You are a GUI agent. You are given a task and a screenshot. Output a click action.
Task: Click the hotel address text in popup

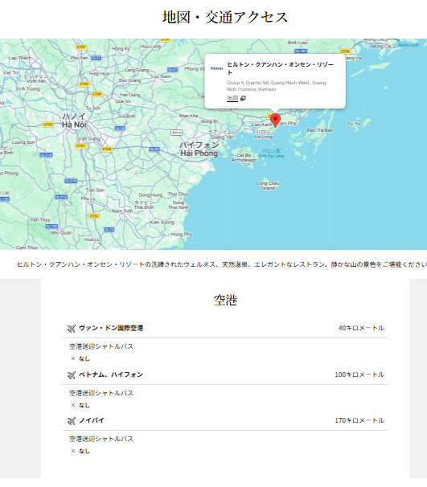pyautogui.click(x=277, y=86)
